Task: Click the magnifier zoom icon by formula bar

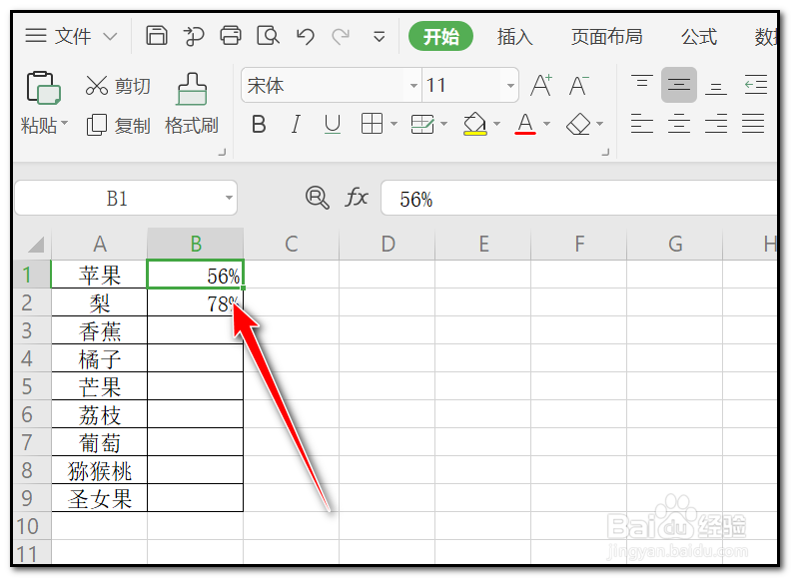Action: tap(318, 198)
